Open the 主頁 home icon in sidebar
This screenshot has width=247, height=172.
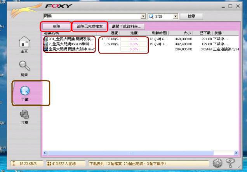pyautogui.click(x=24, y=42)
